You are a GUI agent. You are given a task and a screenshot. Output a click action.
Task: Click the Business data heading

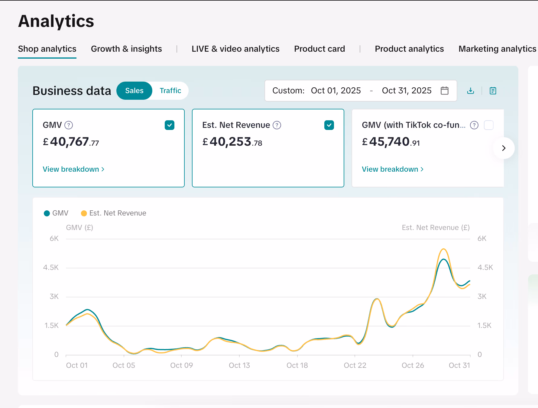pyautogui.click(x=72, y=91)
